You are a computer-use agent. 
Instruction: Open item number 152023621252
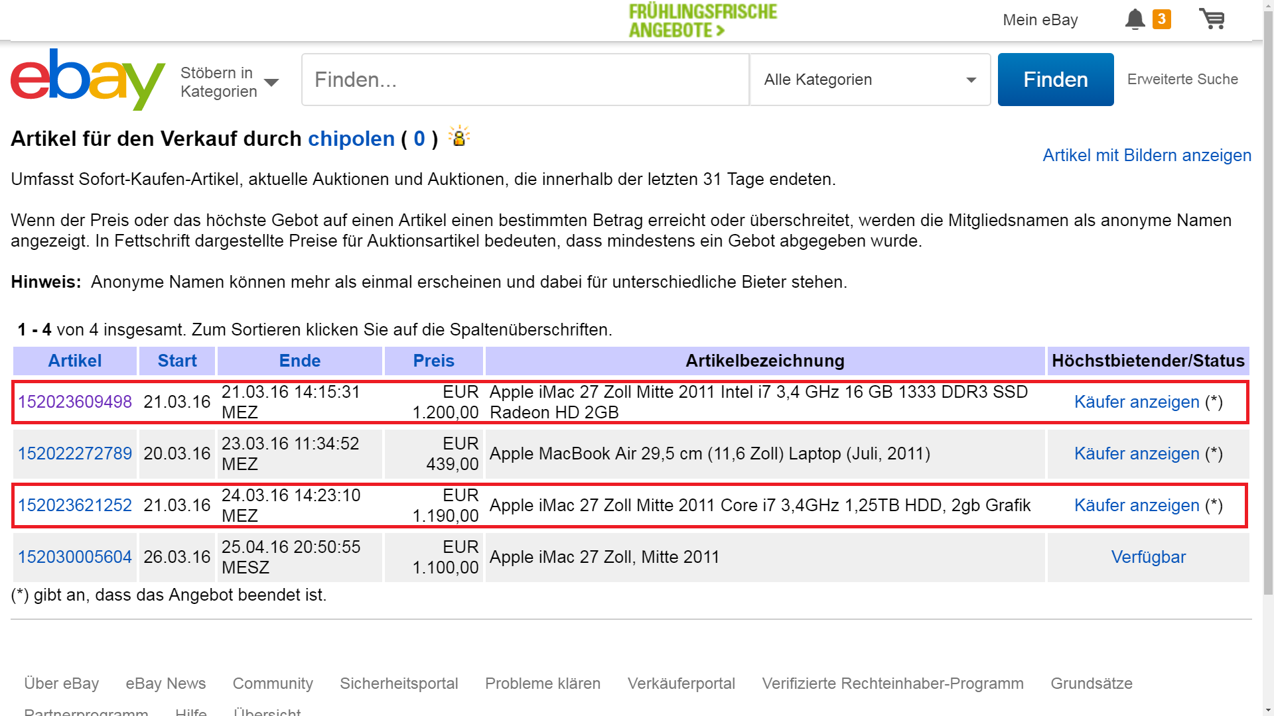point(75,505)
